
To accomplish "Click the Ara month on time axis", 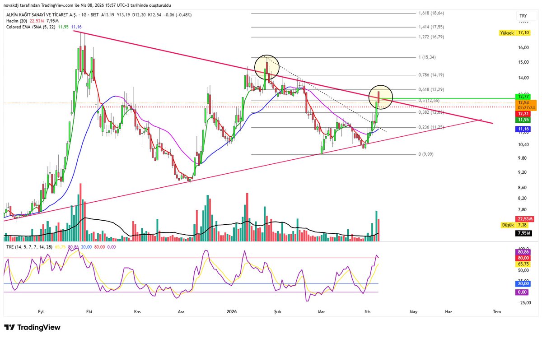I will coord(181,311).
